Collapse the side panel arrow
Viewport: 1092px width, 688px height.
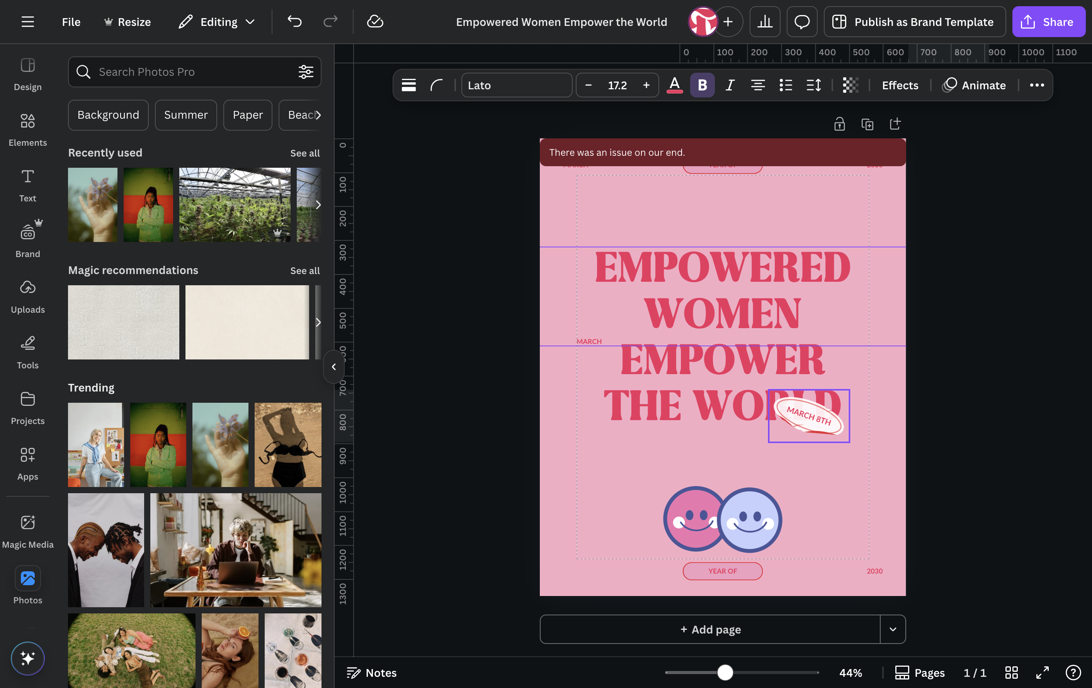(334, 366)
